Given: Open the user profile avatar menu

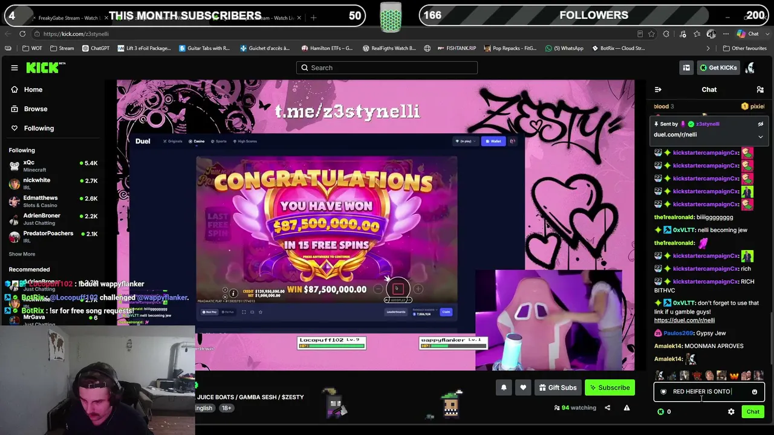Looking at the screenshot, I should 750,68.
